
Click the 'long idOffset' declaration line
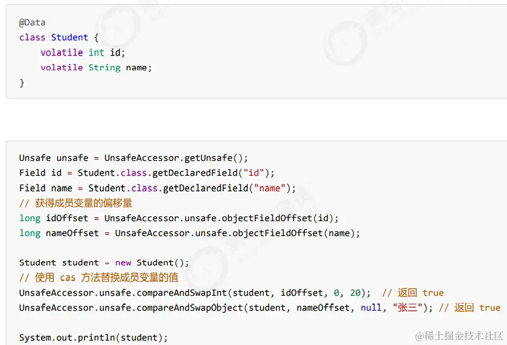click(179, 218)
